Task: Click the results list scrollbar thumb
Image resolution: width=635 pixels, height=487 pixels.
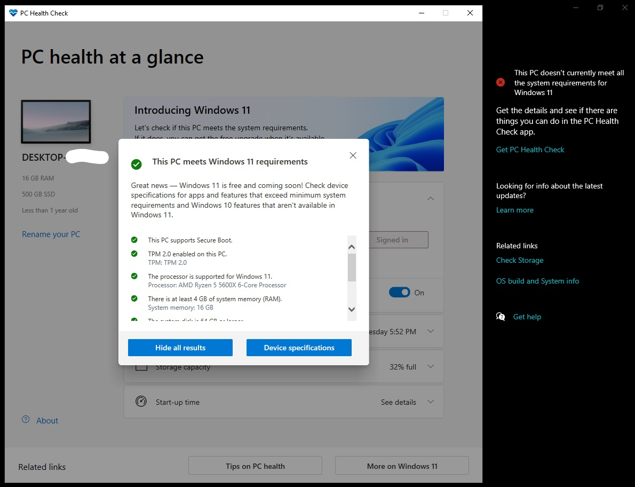Action: click(x=352, y=268)
